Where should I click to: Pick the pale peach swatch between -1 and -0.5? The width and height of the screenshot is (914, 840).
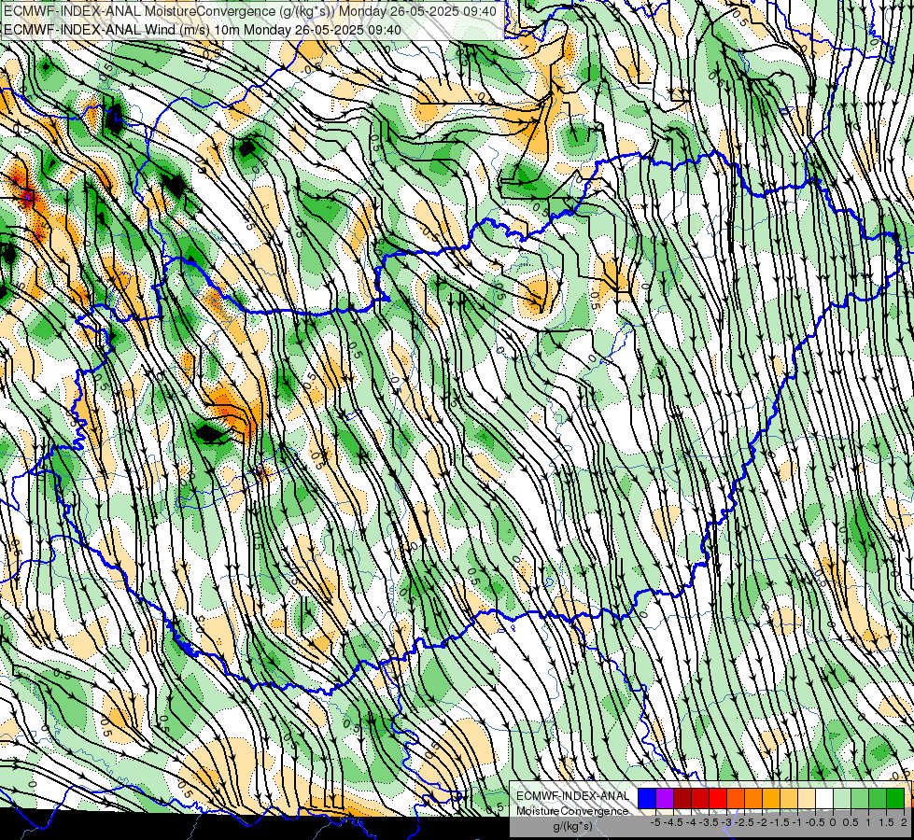807,798
